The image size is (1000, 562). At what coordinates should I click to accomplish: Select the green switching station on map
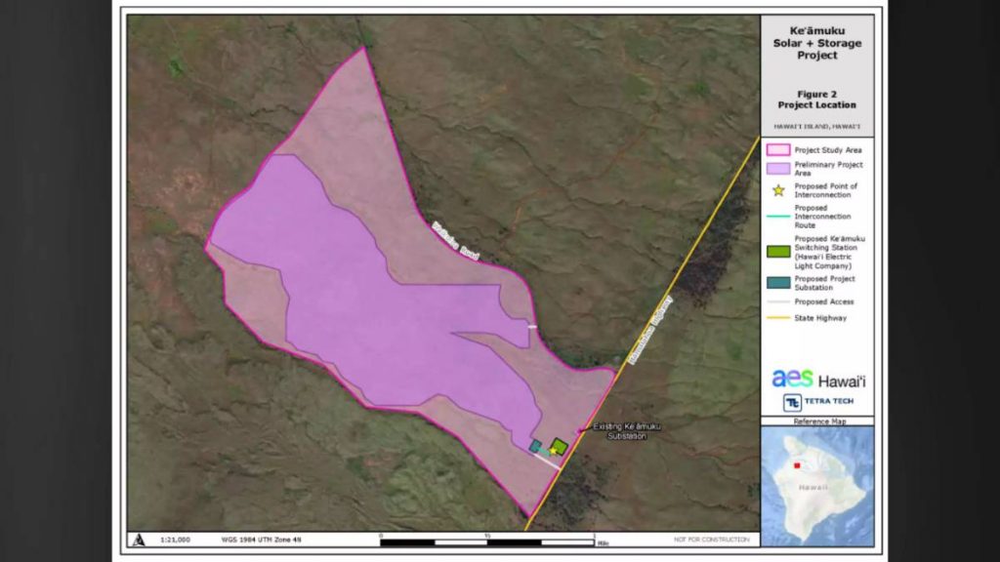point(560,445)
